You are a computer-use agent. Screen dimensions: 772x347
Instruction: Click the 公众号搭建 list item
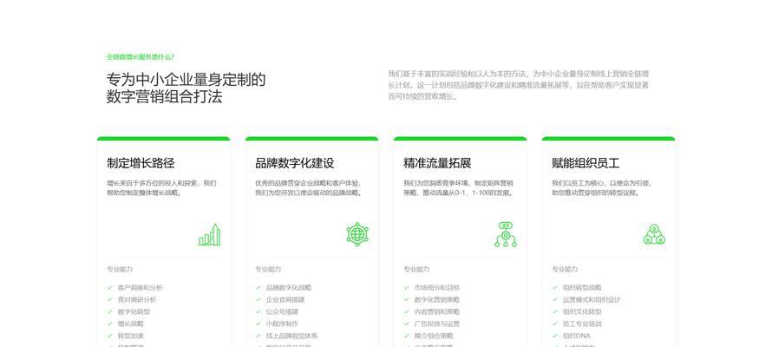click(x=282, y=311)
